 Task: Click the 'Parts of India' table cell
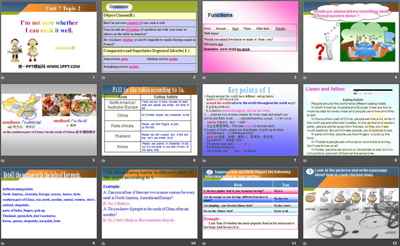(122, 126)
